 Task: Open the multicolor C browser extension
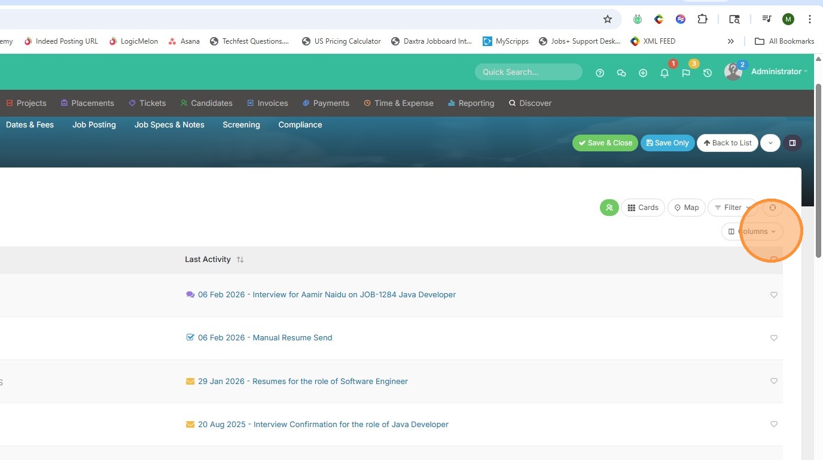pos(659,19)
